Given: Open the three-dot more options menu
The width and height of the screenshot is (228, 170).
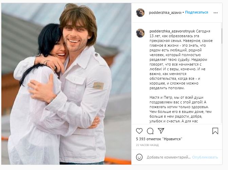Looking at the screenshot, I should pos(215,13).
